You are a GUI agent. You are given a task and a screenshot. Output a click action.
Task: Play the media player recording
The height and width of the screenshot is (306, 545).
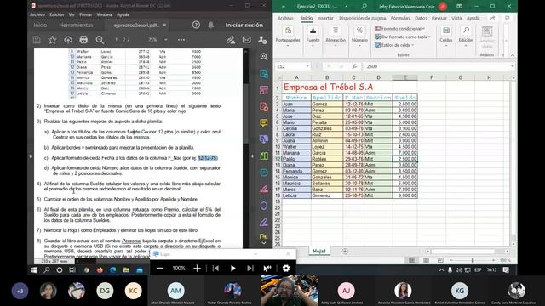click(232, 269)
